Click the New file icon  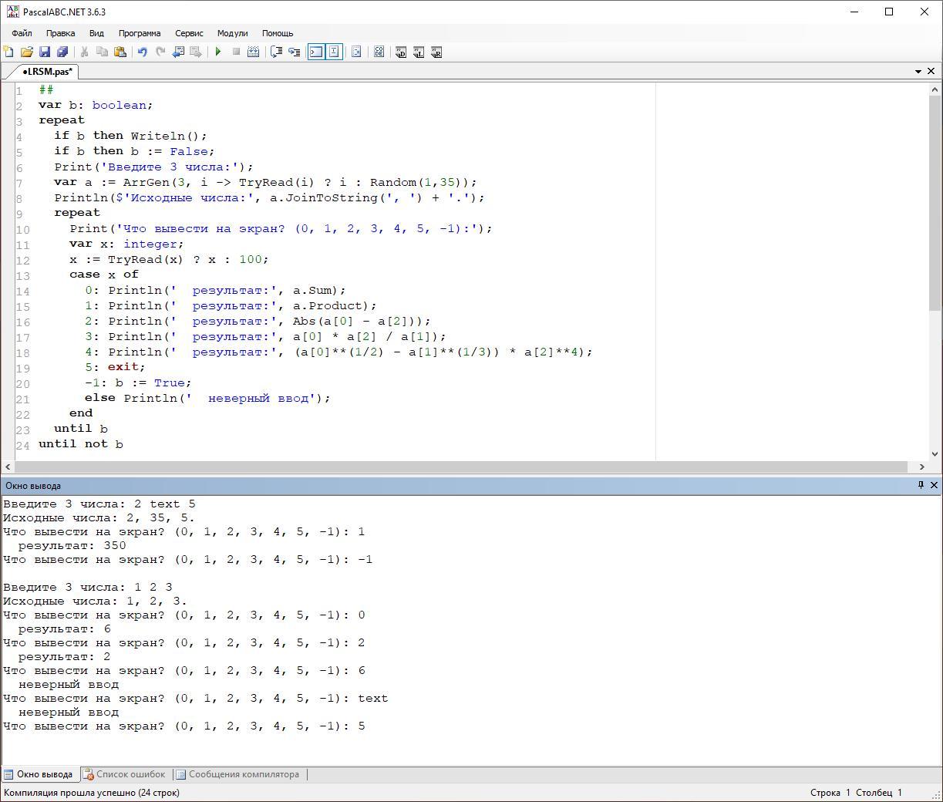8,52
